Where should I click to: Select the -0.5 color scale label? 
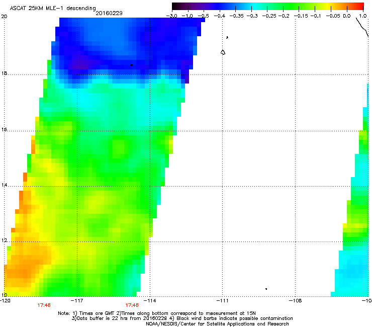203,16
